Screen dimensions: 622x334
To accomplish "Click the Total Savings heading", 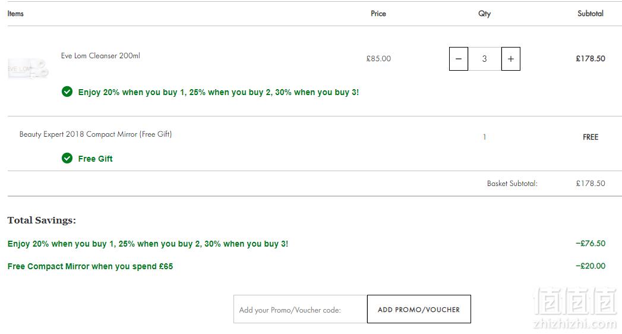I will tap(42, 220).
